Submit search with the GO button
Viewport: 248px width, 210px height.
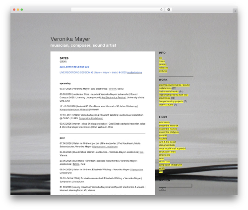point(162,189)
